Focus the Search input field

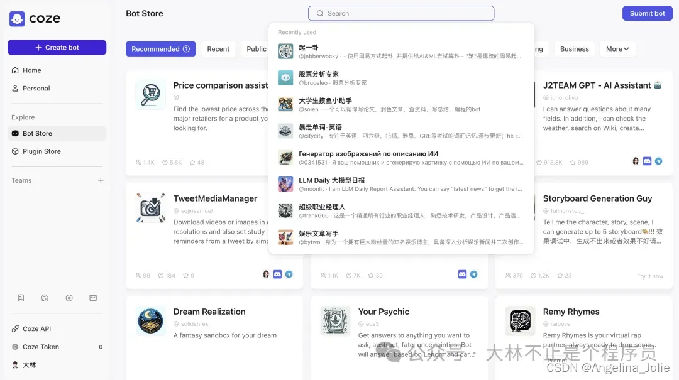[401, 13]
